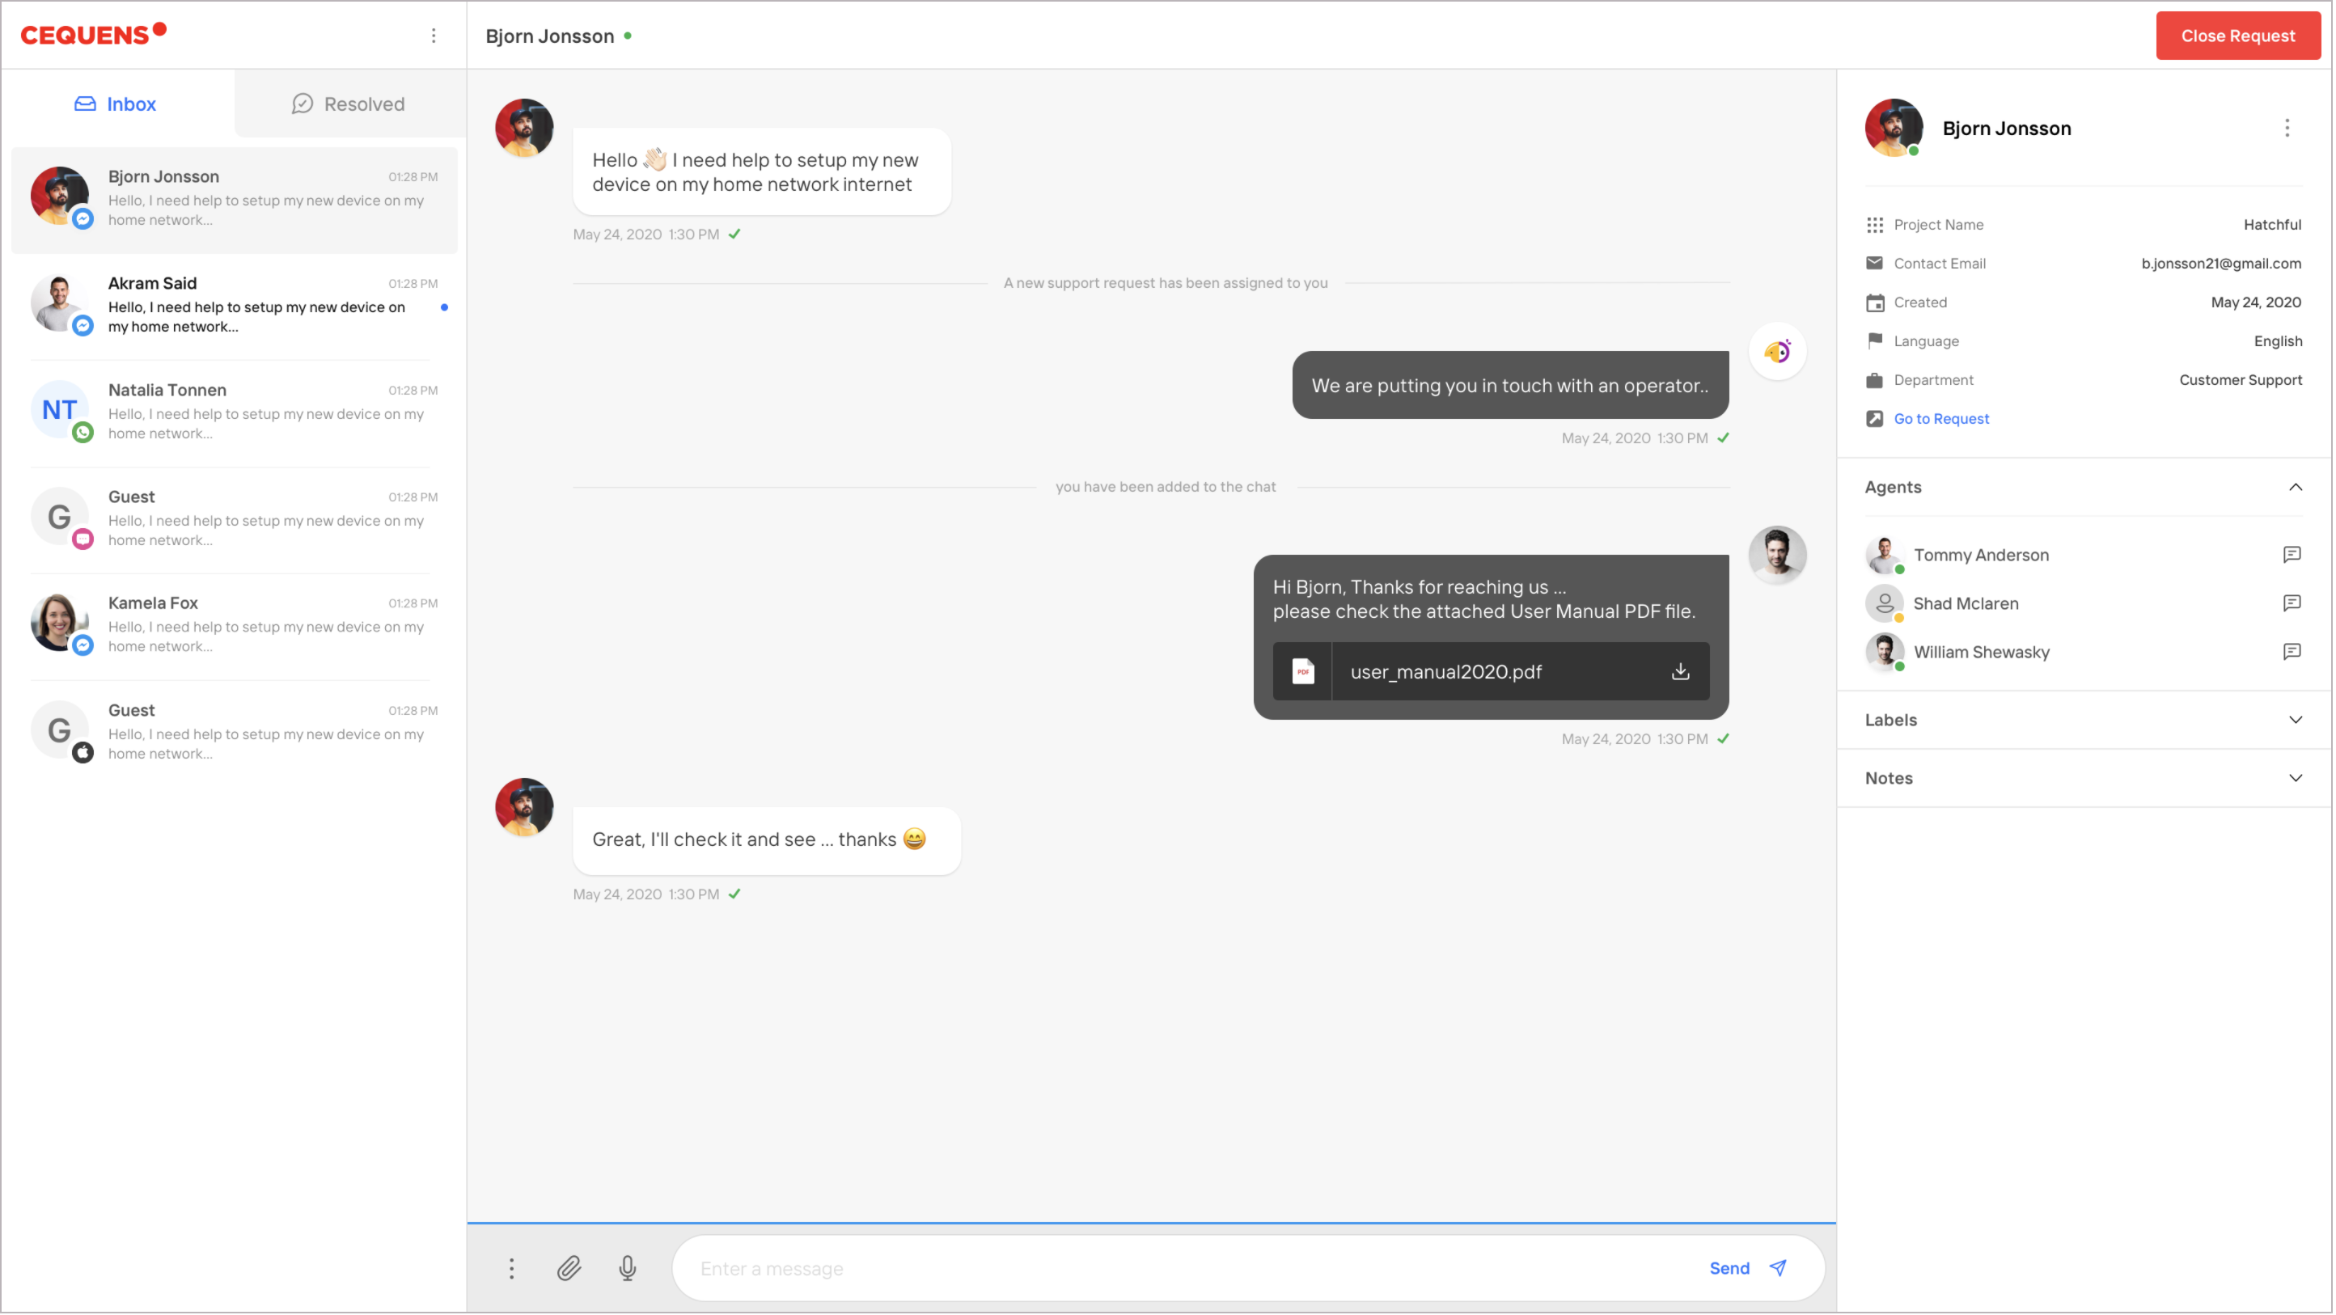Click the microphone voice message icon

tap(628, 1268)
